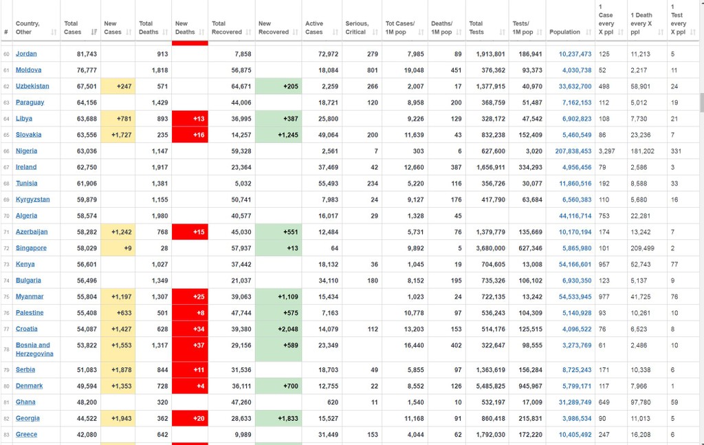The height and width of the screenshot is (445, 704).
Task: Click the Population column sort icon
Action: pos(588,32)
